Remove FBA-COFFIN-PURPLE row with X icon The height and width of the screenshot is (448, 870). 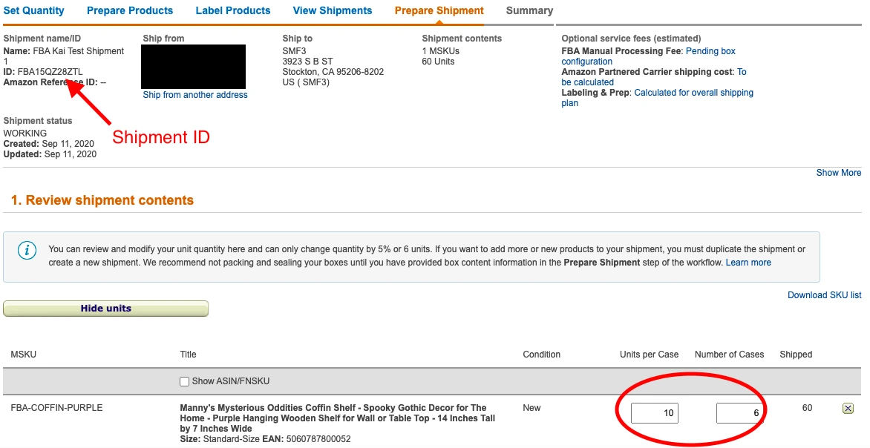[x=848, y=408]
